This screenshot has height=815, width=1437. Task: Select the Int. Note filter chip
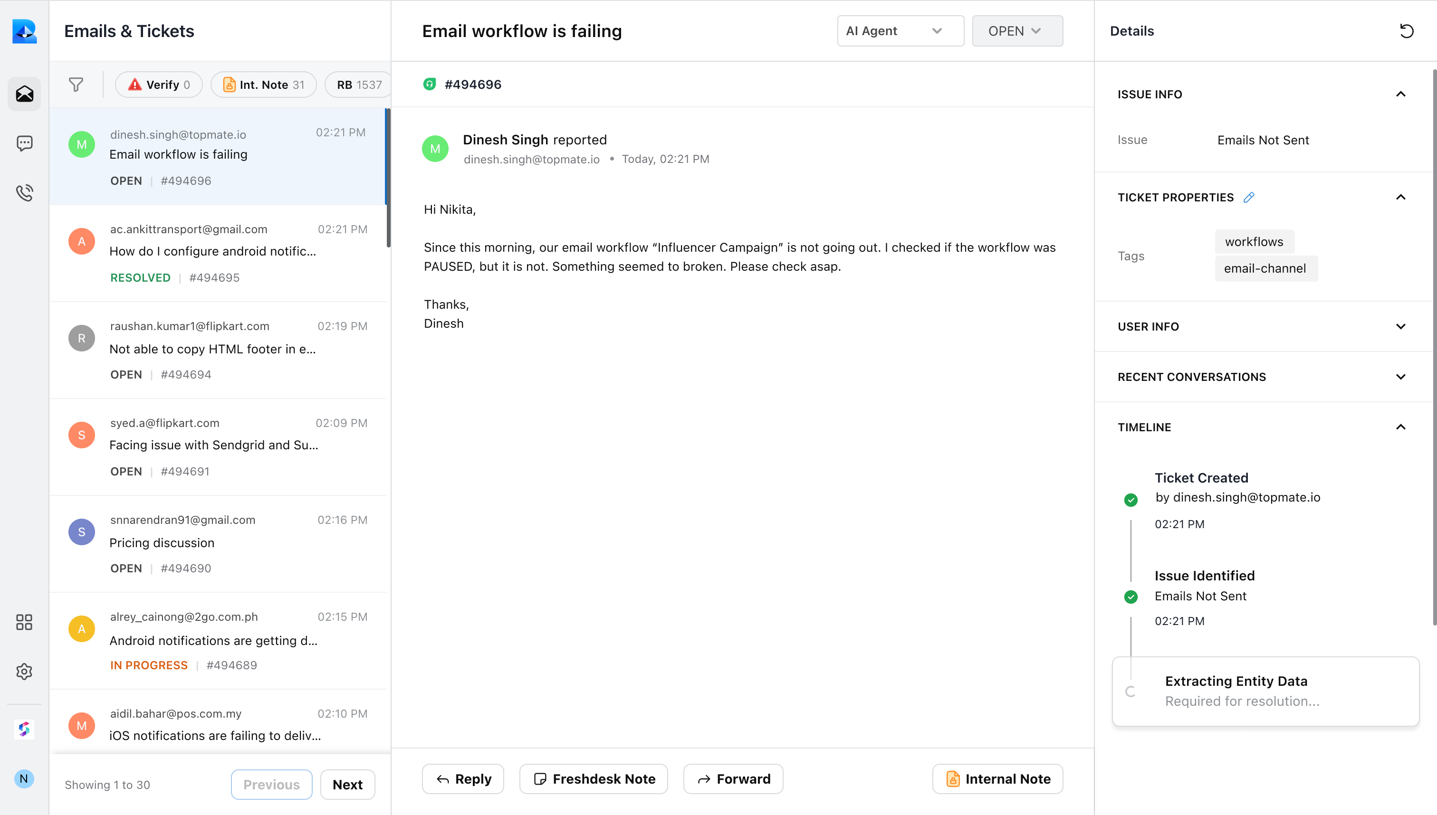(263, 85)
